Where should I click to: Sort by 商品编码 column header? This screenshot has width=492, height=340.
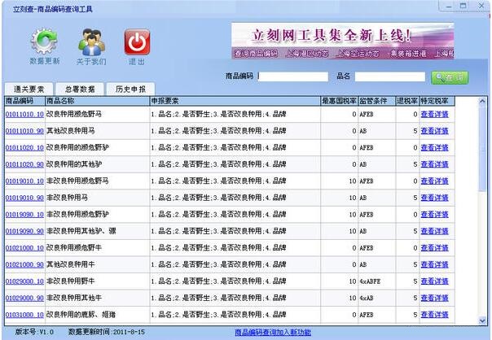pyautogui.click(x=24, y=101)
